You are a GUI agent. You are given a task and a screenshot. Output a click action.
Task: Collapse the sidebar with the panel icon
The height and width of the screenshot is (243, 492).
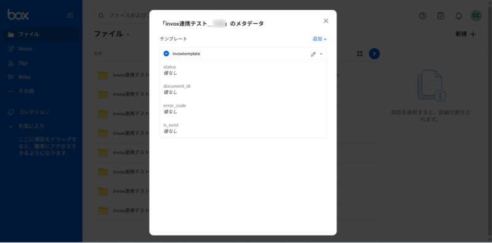(70, 15)
